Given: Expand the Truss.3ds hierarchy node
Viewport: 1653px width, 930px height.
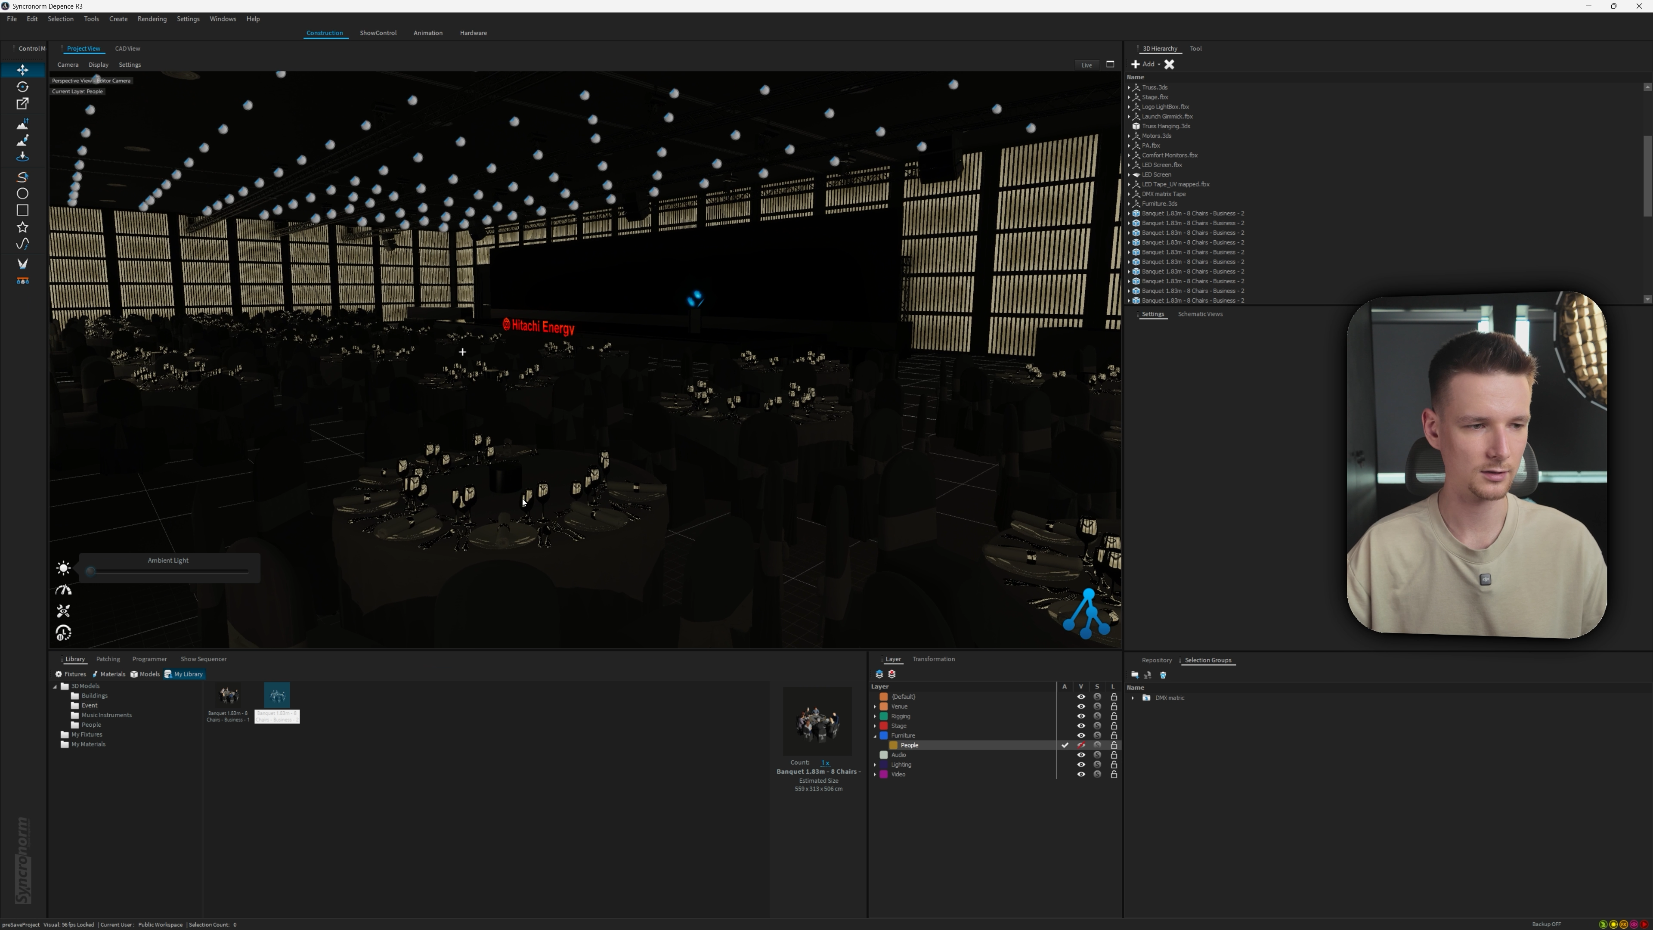Looking at the screenshot, I should (x=1129, y=87).
